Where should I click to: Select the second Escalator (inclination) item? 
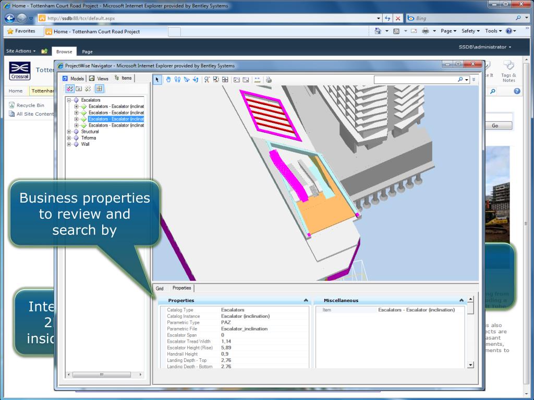[x=116, y=113]
